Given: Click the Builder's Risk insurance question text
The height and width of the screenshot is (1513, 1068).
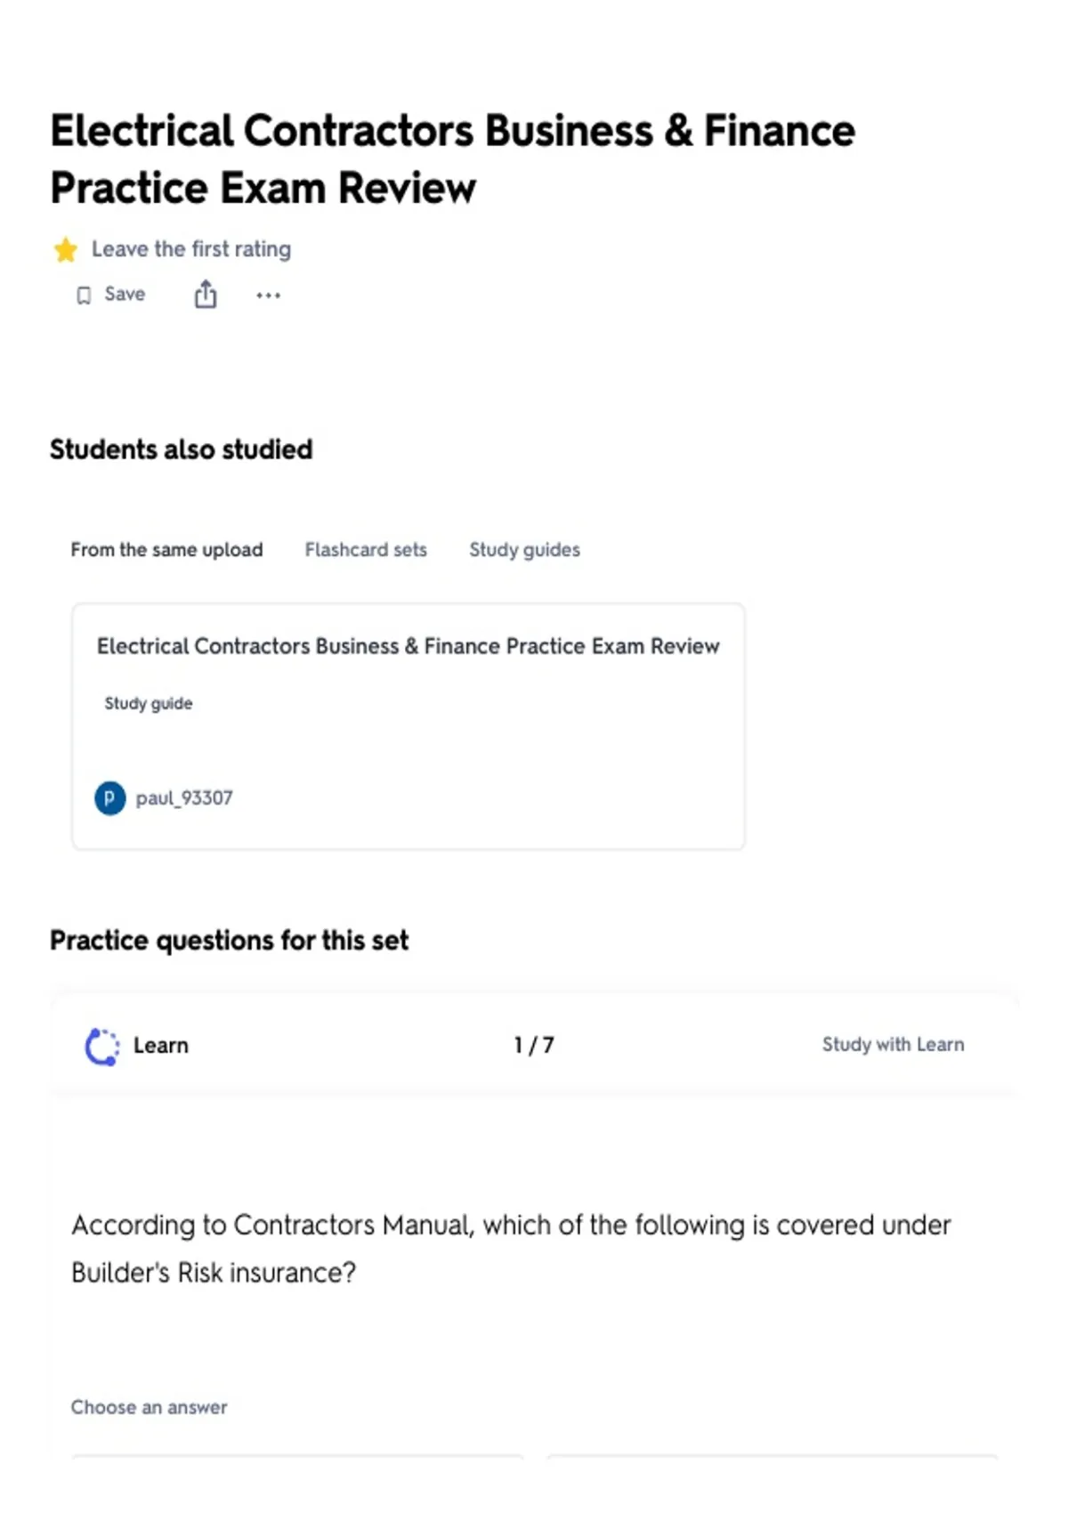Looking at the screenshot, I should [511, 1249].
